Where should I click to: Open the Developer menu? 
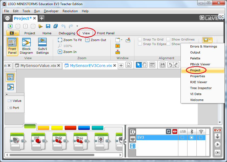(51, 11)
